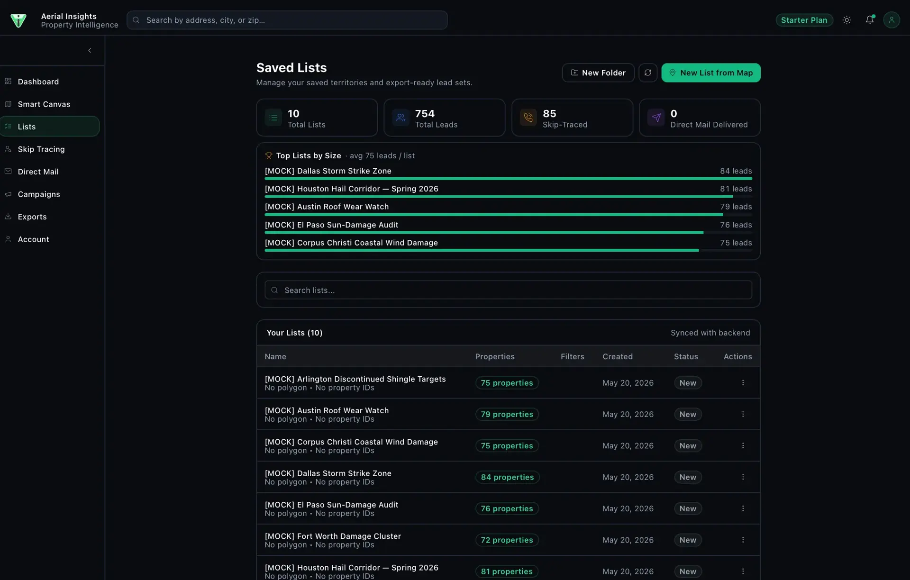Screen dimensions: 910x580
Task: Click 'Synced with backend' status text
Action: coord(710,333)
